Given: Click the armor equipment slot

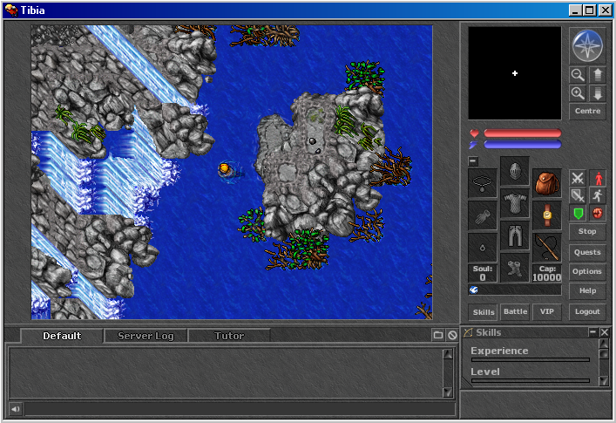Looking at the screenshot, I should (515, 204).
